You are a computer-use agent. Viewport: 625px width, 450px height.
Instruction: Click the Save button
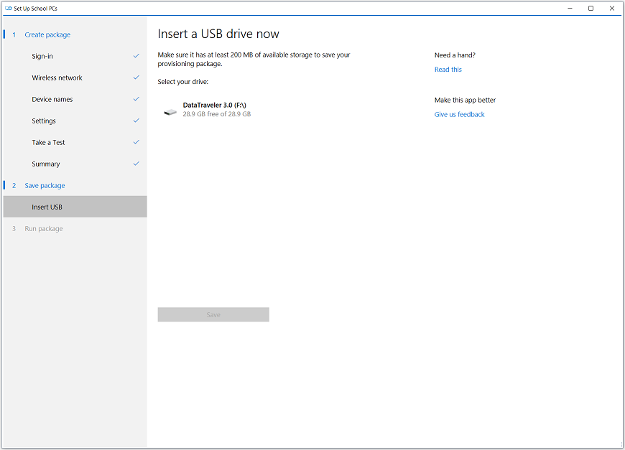[213, 314]
